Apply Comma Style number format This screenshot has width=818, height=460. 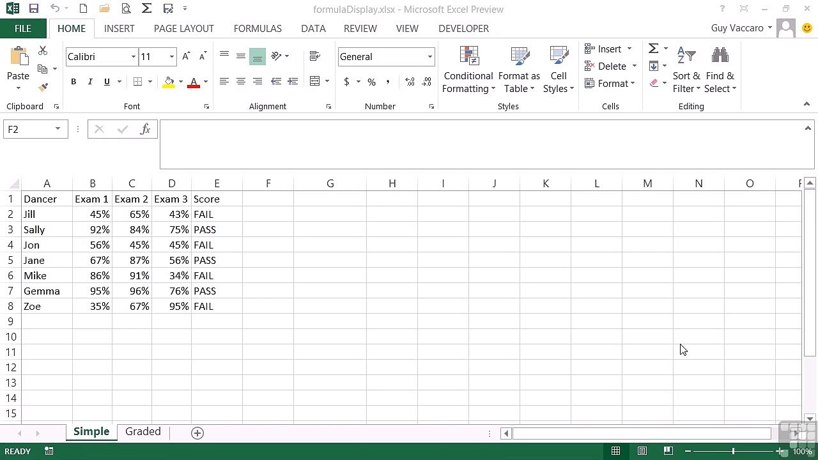388,82
